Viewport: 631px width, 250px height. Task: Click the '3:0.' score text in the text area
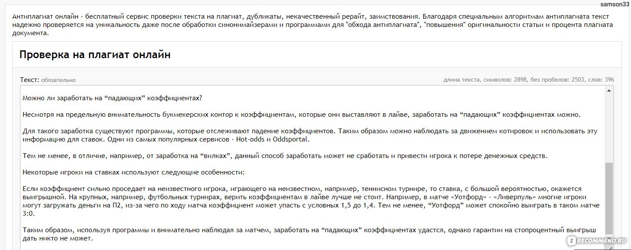pos(28,214)
